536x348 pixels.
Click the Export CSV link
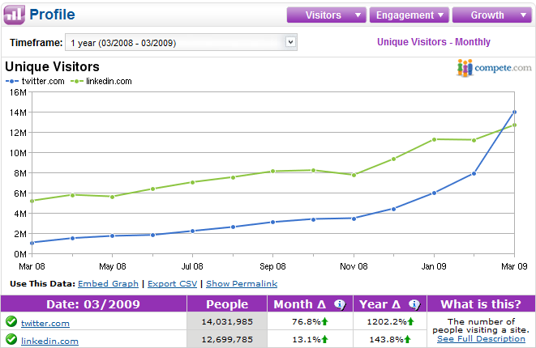pyautogui.click(x=172, y=284)
